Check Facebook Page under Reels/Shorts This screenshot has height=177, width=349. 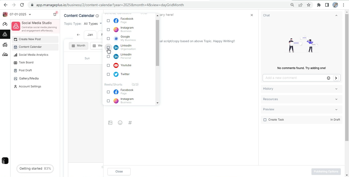[x=108, y=92]
